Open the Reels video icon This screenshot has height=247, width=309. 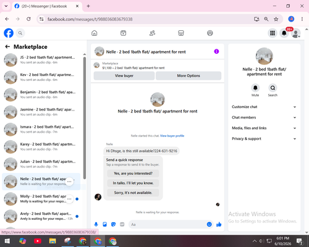123,33
